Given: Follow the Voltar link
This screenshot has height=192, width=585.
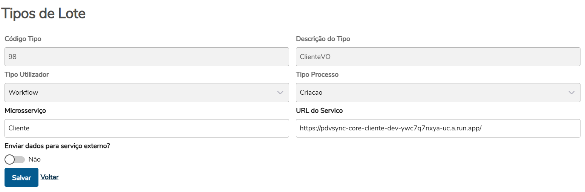Looking at the screenshot, I should [x=49, y=177].
